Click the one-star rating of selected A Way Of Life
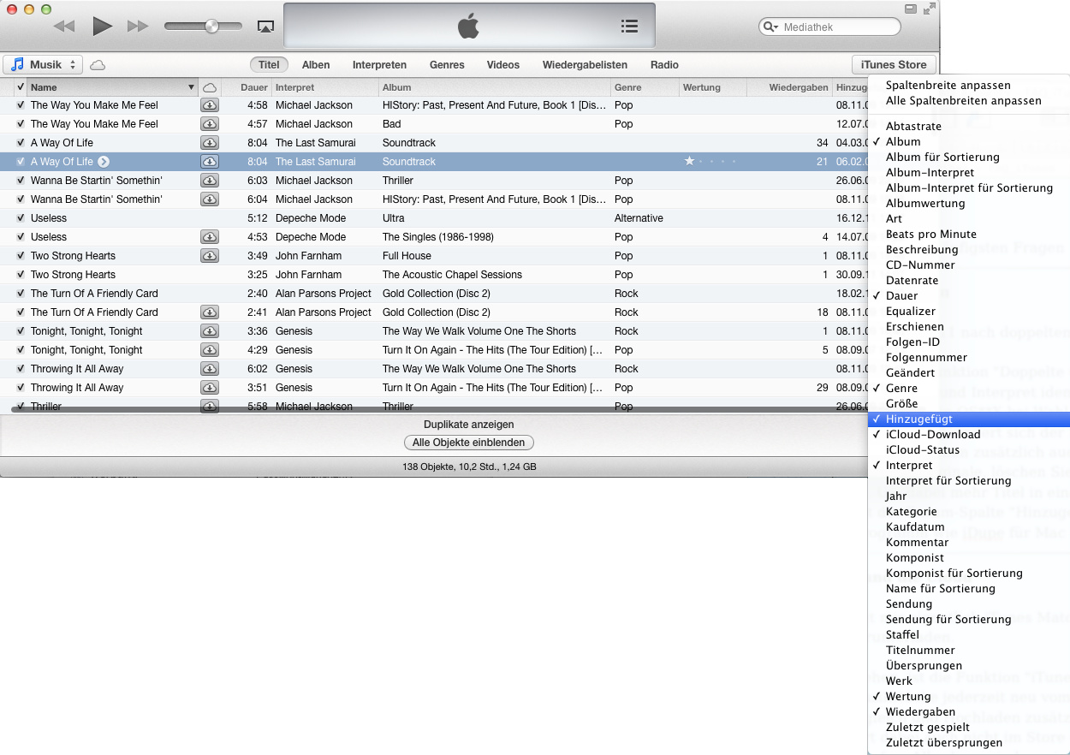1070x755 pixels. [x=689, y=161]
